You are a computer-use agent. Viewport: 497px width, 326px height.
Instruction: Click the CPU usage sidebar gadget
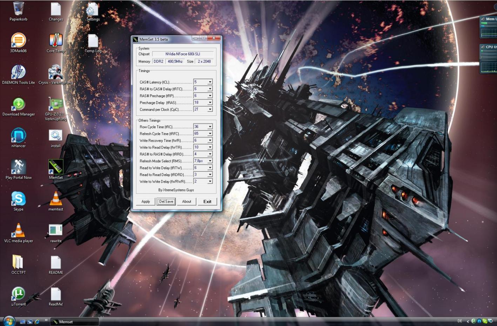click(489, 59)
